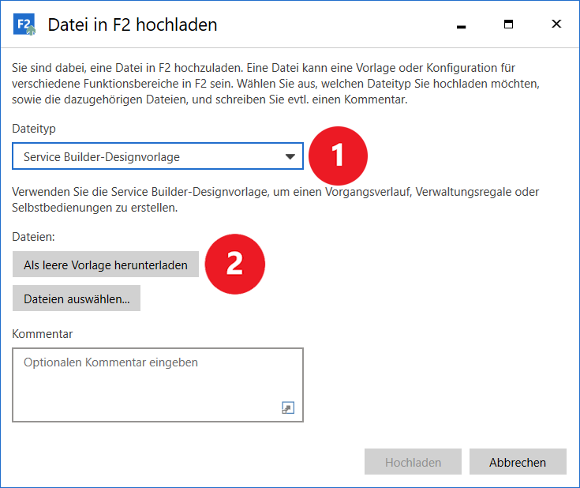Image resolution: width=580 pixels, height=488 pixels.
Task: Minimize the upload dialog window
Action: tap(462, 25)
